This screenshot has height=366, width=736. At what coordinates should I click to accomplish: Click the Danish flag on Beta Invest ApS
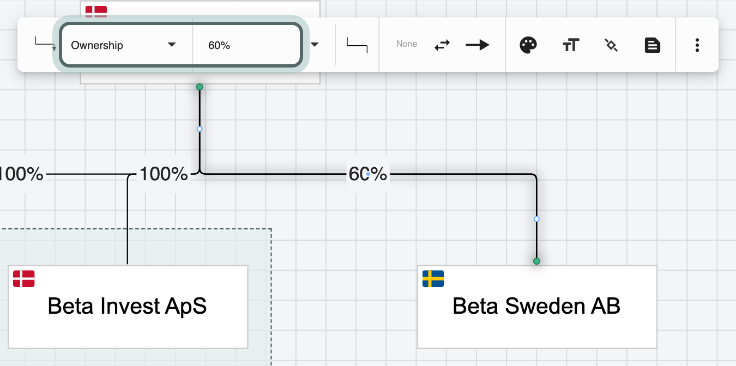[x=24, y=278]
